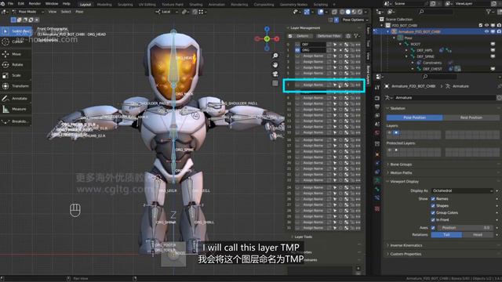This screenshot has height=282, width=502.
Task: Click Assign Name on layer 2
Action: 313,56
